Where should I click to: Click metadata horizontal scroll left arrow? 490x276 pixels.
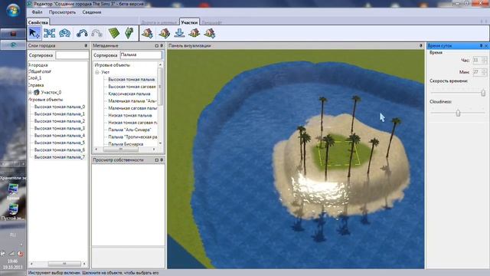[x=96, y=149]
